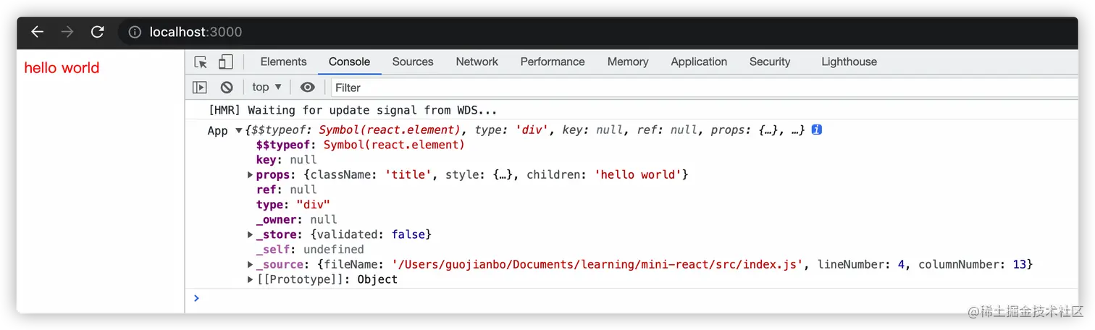Click the blue info icon after props
Viewport: 1095px width, 330px height.
816,130
